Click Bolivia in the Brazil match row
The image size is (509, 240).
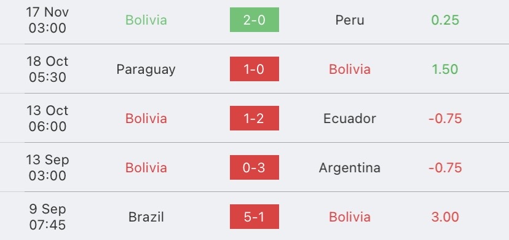350,217
